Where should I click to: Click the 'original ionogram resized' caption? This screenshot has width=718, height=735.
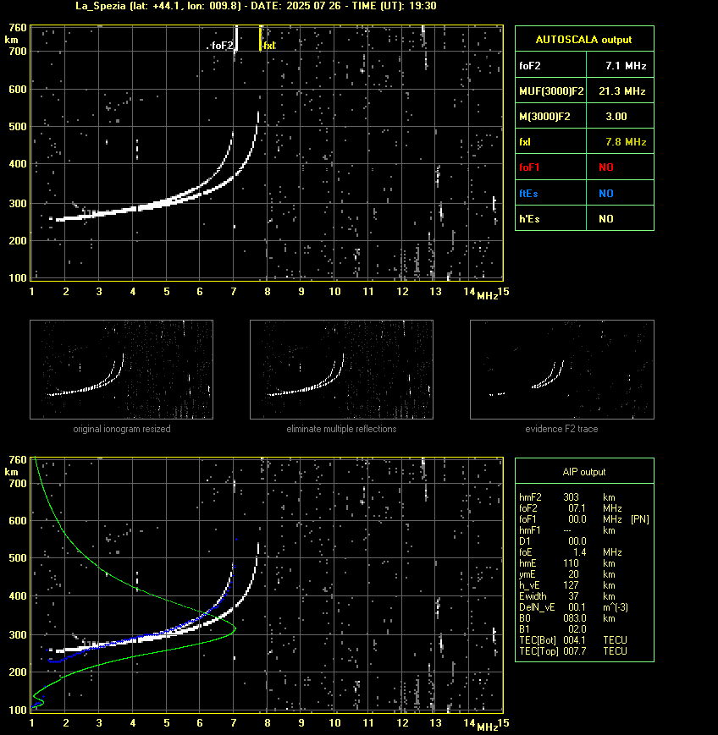click(122, 429)
